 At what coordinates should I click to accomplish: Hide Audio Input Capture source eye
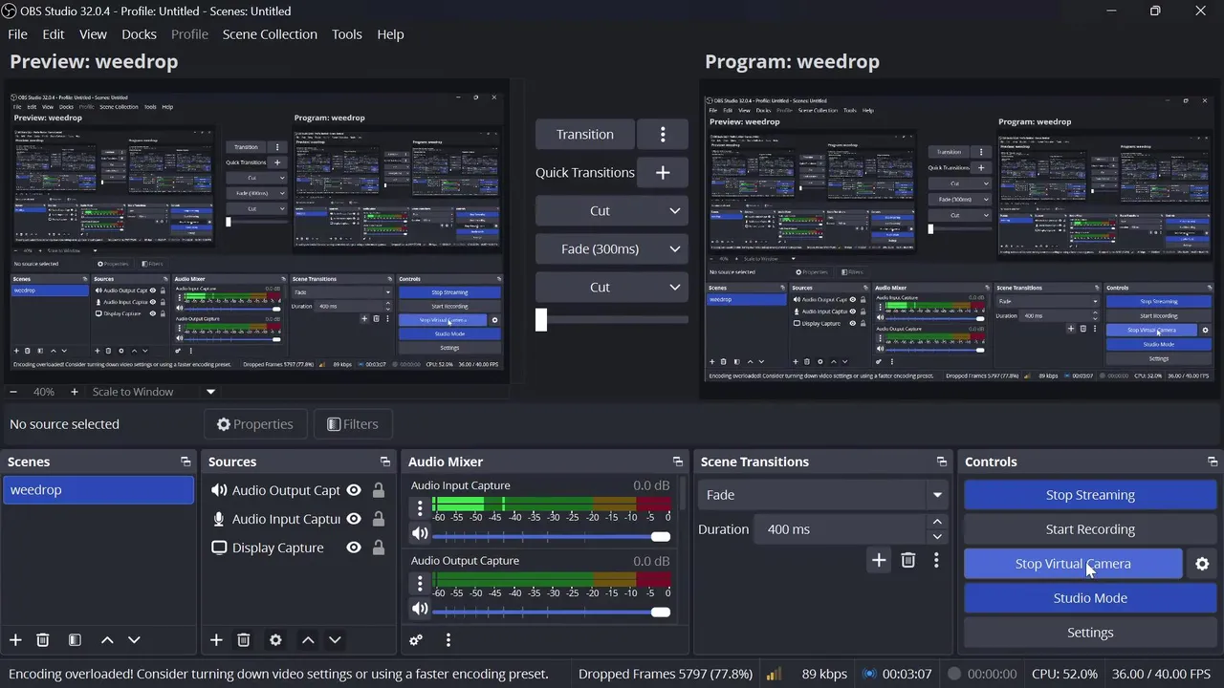[x=354, y=519]
